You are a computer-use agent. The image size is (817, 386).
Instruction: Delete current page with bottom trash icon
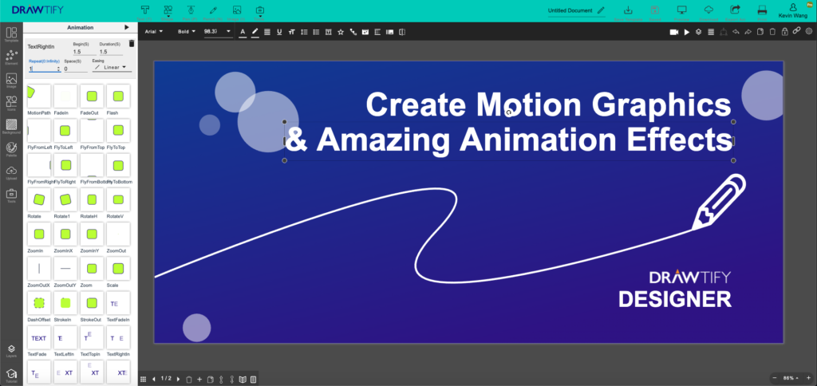(x=189, y=379)
